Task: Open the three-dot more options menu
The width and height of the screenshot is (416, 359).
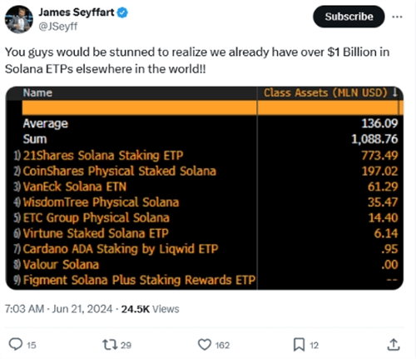Action: 397,17
